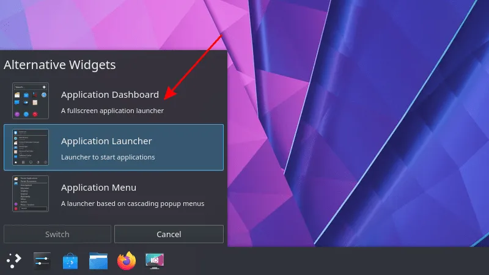Launch Firefox from the taskbar
The width and height of the screenshot is (489, 275).
tap(127, 261)
